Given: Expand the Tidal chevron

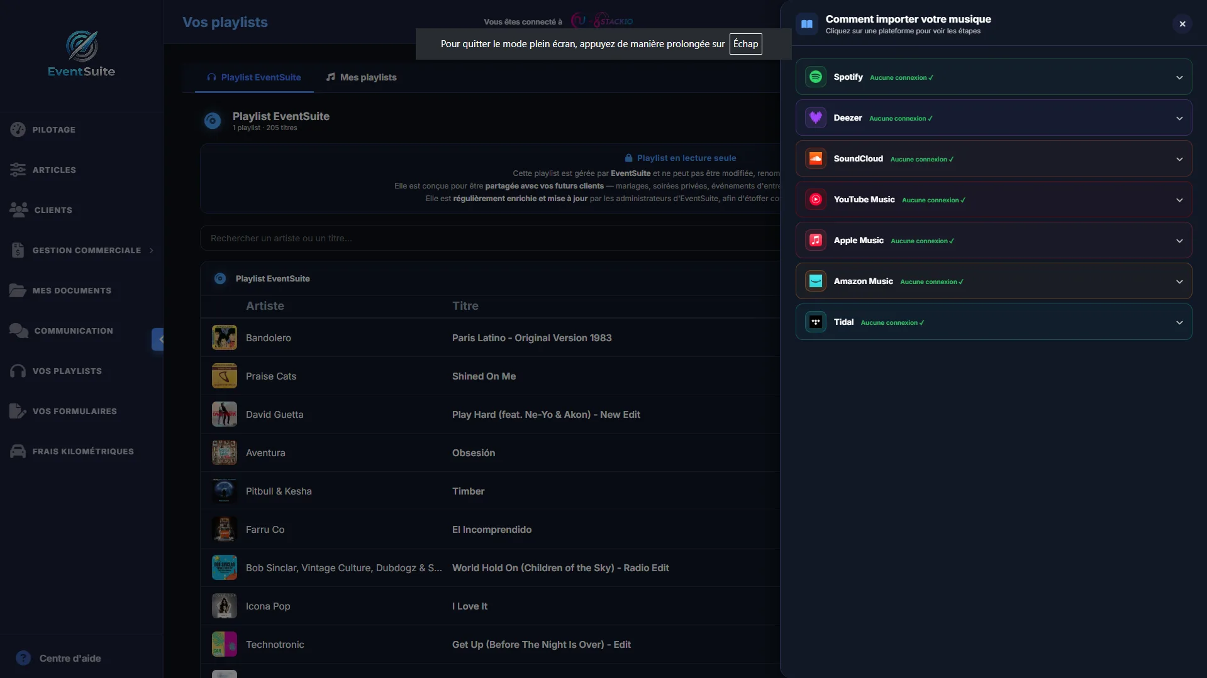Looking at the screenshot, I should point(1179,322).
